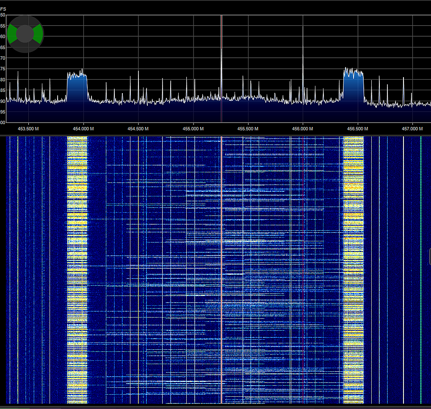Screen dimensions: 431x409
Task: Click the red tuning line in the spectrum
Action: coord(221,69)
